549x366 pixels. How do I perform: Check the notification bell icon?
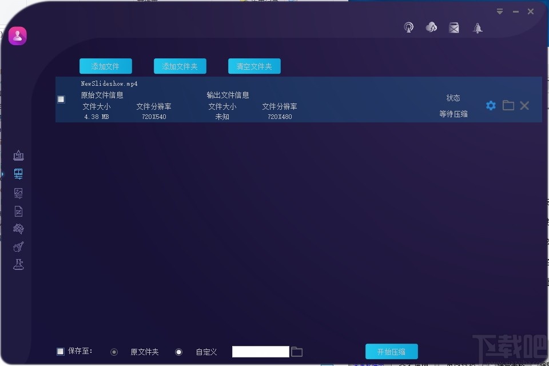pos(478,27)
